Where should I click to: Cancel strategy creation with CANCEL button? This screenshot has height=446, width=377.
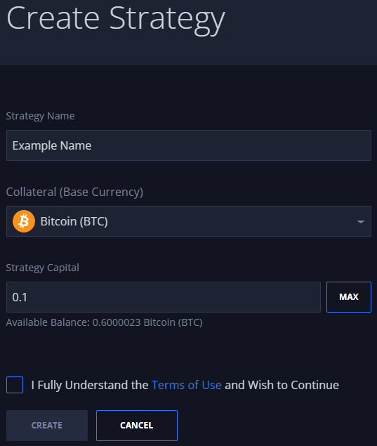click(x=137, y=426)
